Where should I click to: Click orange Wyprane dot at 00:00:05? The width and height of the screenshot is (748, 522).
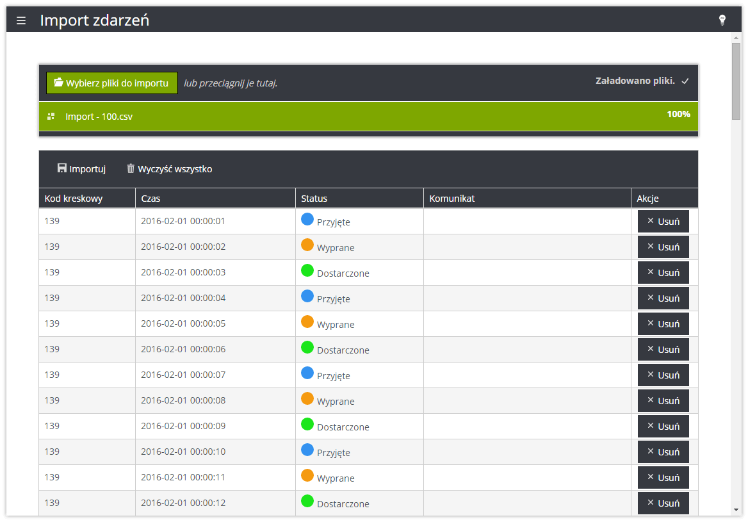(x=307, y=322)
